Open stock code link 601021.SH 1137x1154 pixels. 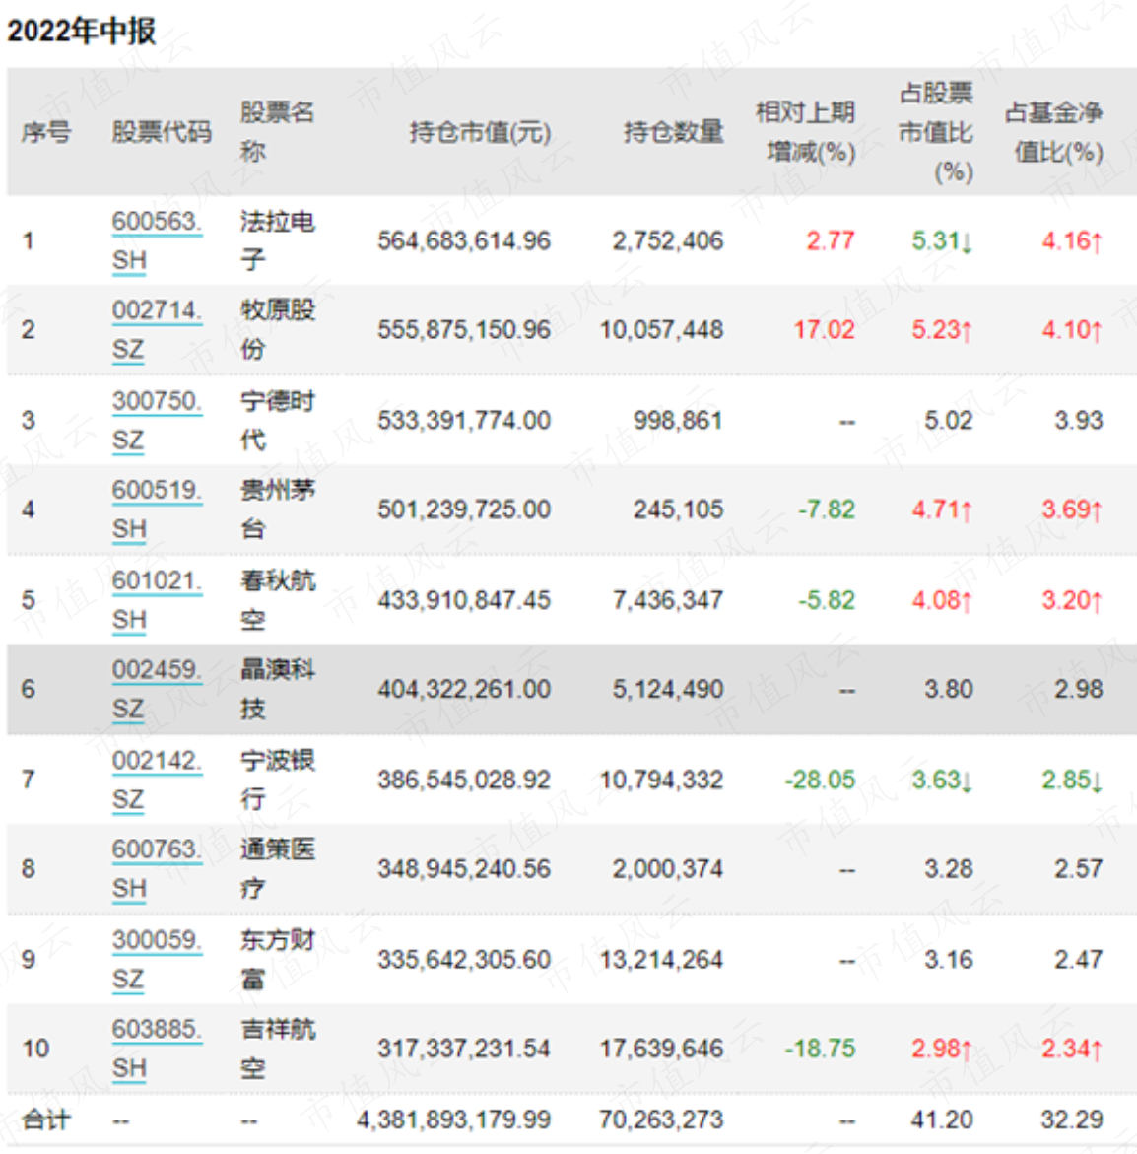click(156, 600)
